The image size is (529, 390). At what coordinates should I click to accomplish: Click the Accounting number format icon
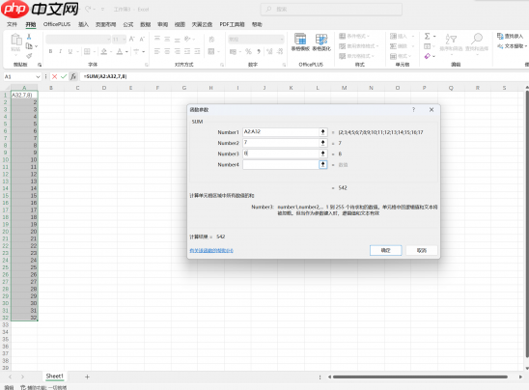pos(233,51)
